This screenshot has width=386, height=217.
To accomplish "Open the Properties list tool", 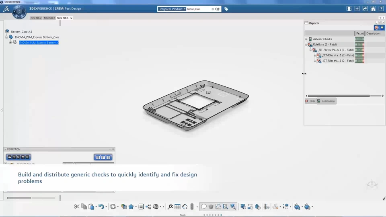I will pyautogui.click(x=141, y=207).
